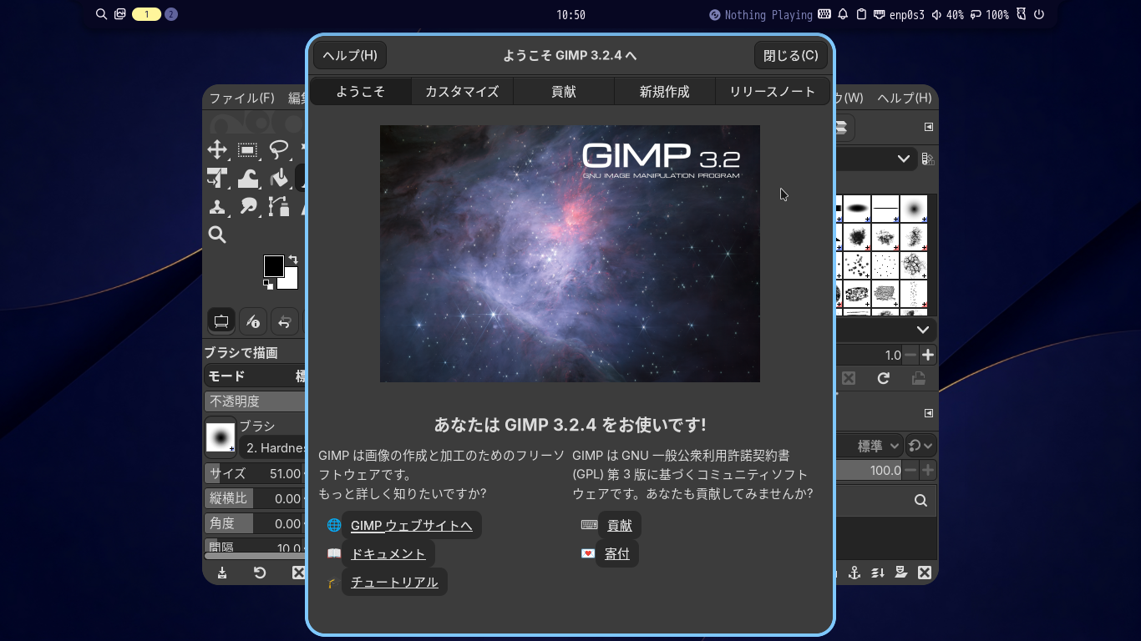Activate the Zoom magnifier tool

(x=217, y=235)
